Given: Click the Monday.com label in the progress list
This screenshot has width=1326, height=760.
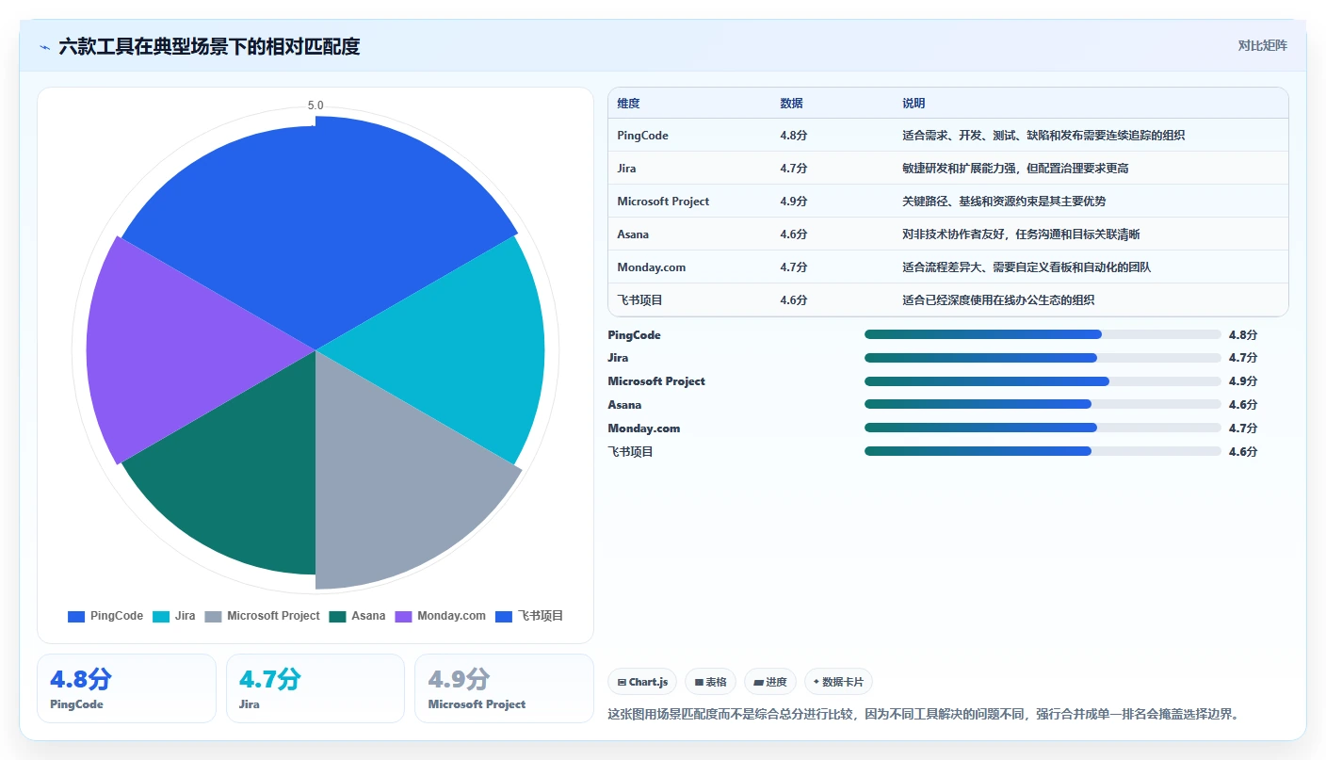Looking at the screenshot, I should pos(643,429).
